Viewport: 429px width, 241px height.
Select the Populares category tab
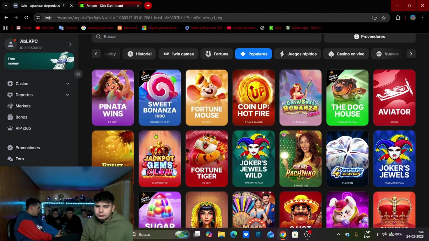[253, 54]
